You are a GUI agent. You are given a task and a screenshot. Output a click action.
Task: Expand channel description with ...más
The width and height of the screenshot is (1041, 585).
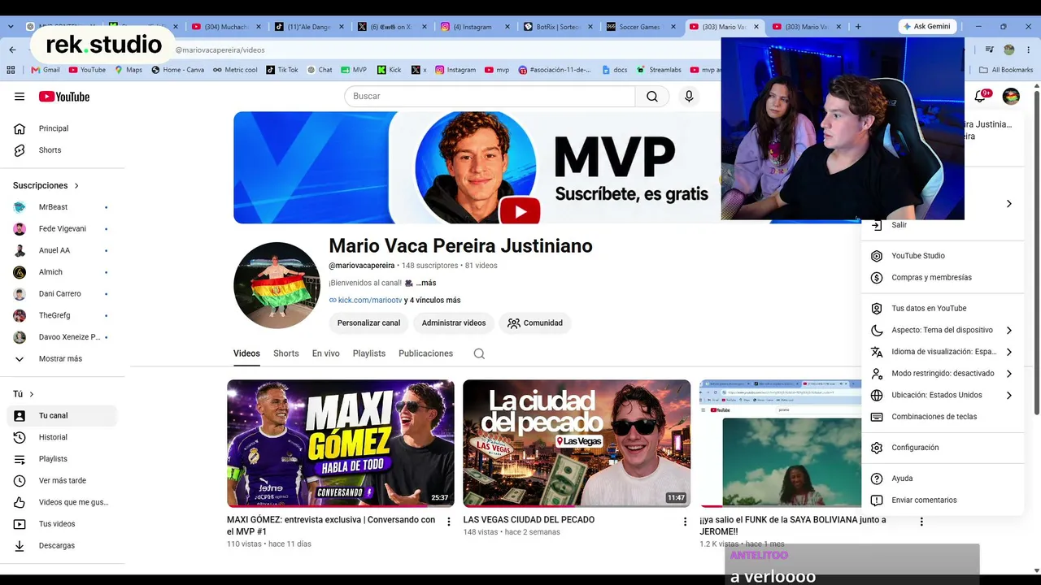[425, 283]
